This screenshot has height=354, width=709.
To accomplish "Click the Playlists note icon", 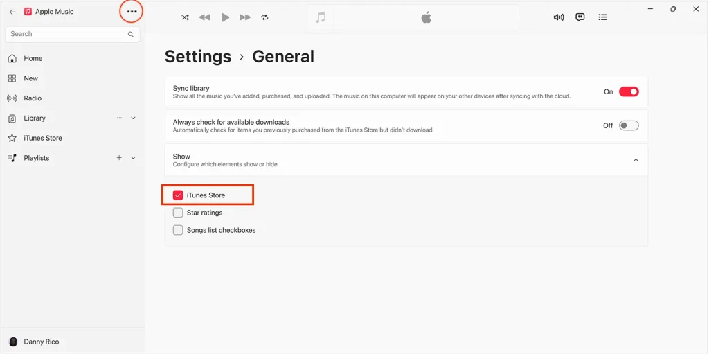I will tap(12, 158).
